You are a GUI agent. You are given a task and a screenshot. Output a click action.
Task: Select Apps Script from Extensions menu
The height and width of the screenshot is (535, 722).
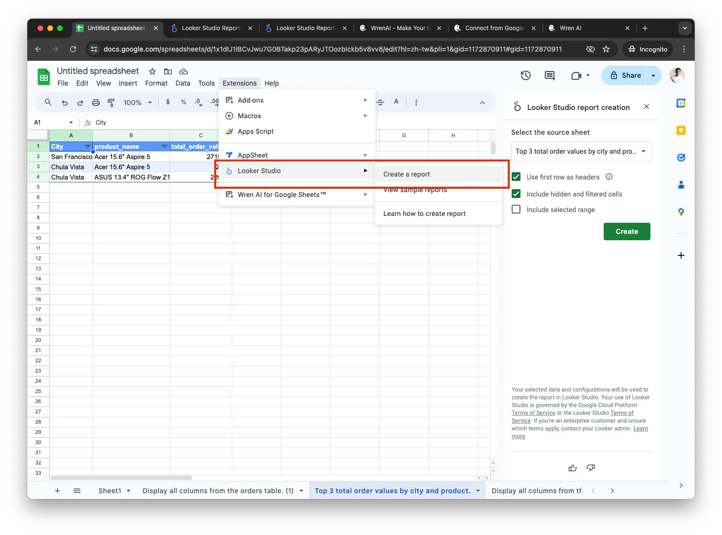point(297,131)
